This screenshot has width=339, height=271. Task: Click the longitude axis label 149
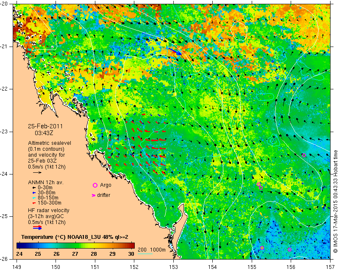(17, 267)
